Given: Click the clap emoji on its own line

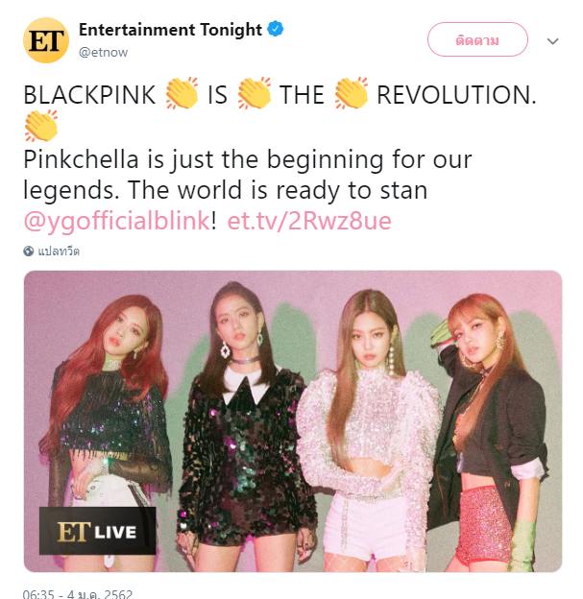Looking at the screenshot, I should (41, 126).
